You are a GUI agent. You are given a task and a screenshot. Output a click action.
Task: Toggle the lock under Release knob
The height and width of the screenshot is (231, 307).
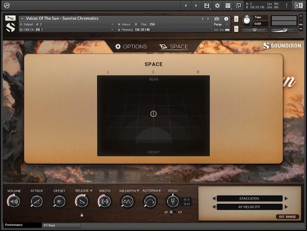pyautogui.click(x=82, y=215)
